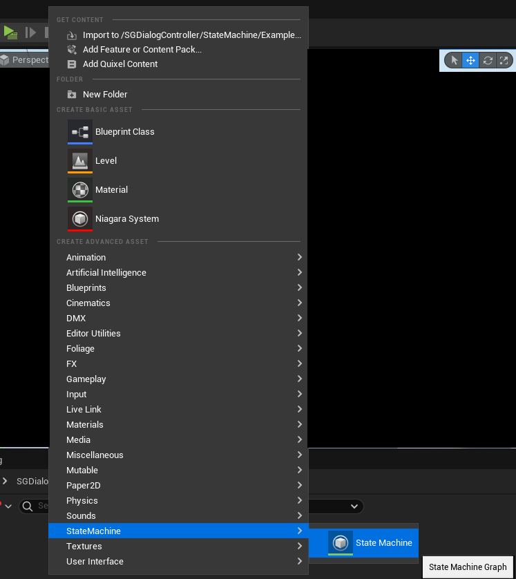Screen dimensions: 516x579
Task: Click the green Play button in toolbar
Action: (x=10, y=32)
